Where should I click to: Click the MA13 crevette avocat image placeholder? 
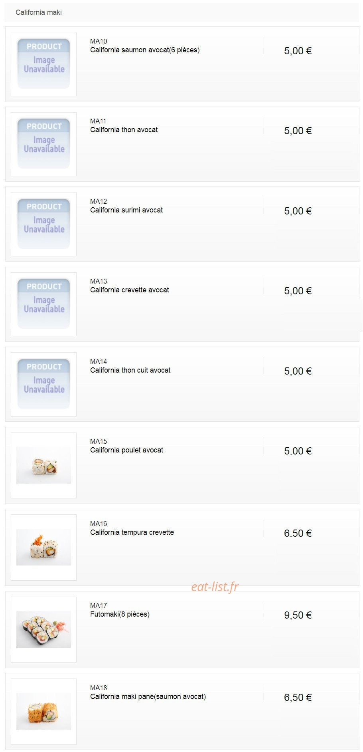[43, 304]
